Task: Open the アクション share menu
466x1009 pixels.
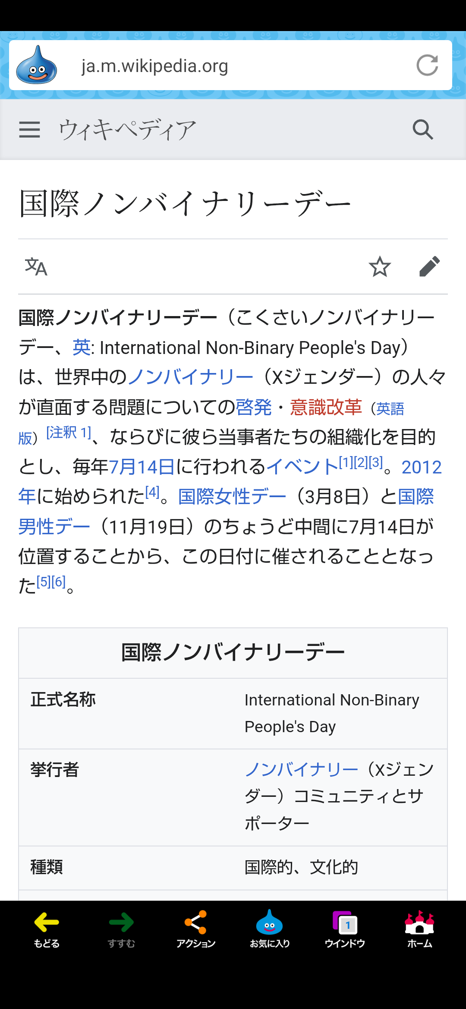Action: [196, 929]
